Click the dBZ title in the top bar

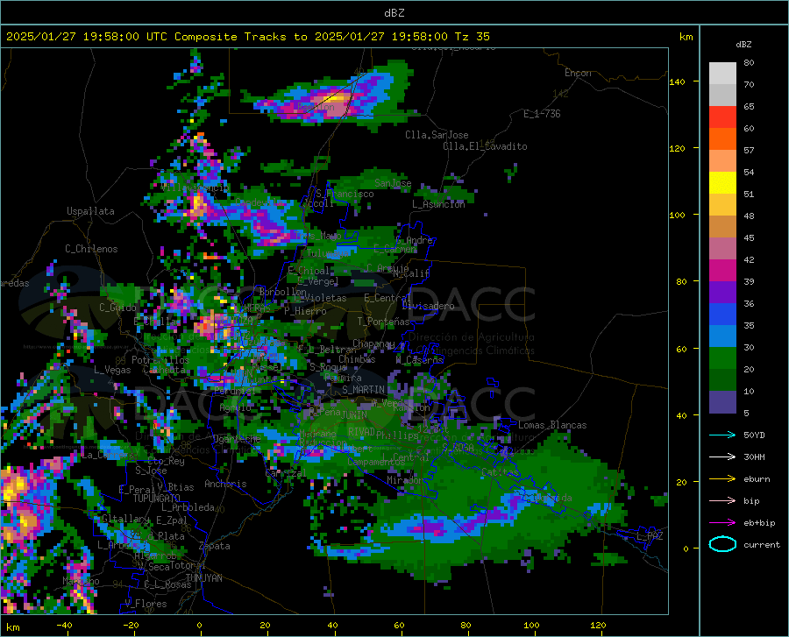click(x=394, y=13)
